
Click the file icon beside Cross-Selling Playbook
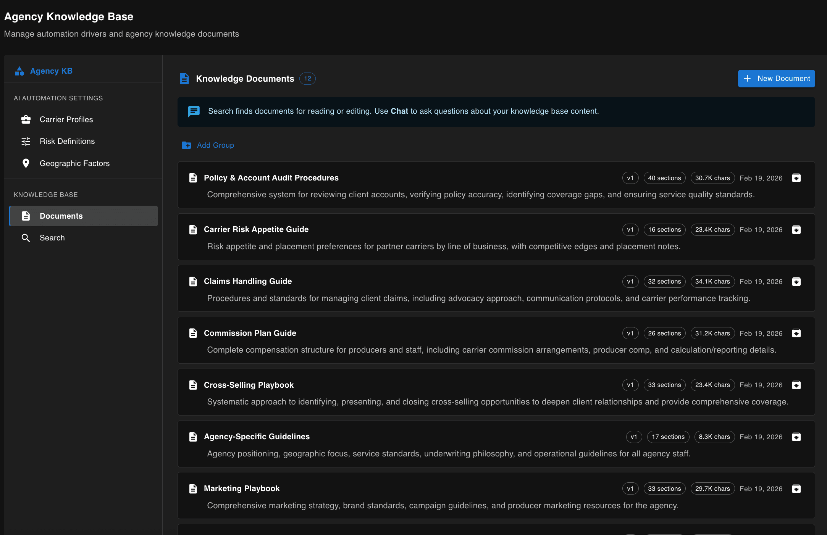[x=193, y=385]
